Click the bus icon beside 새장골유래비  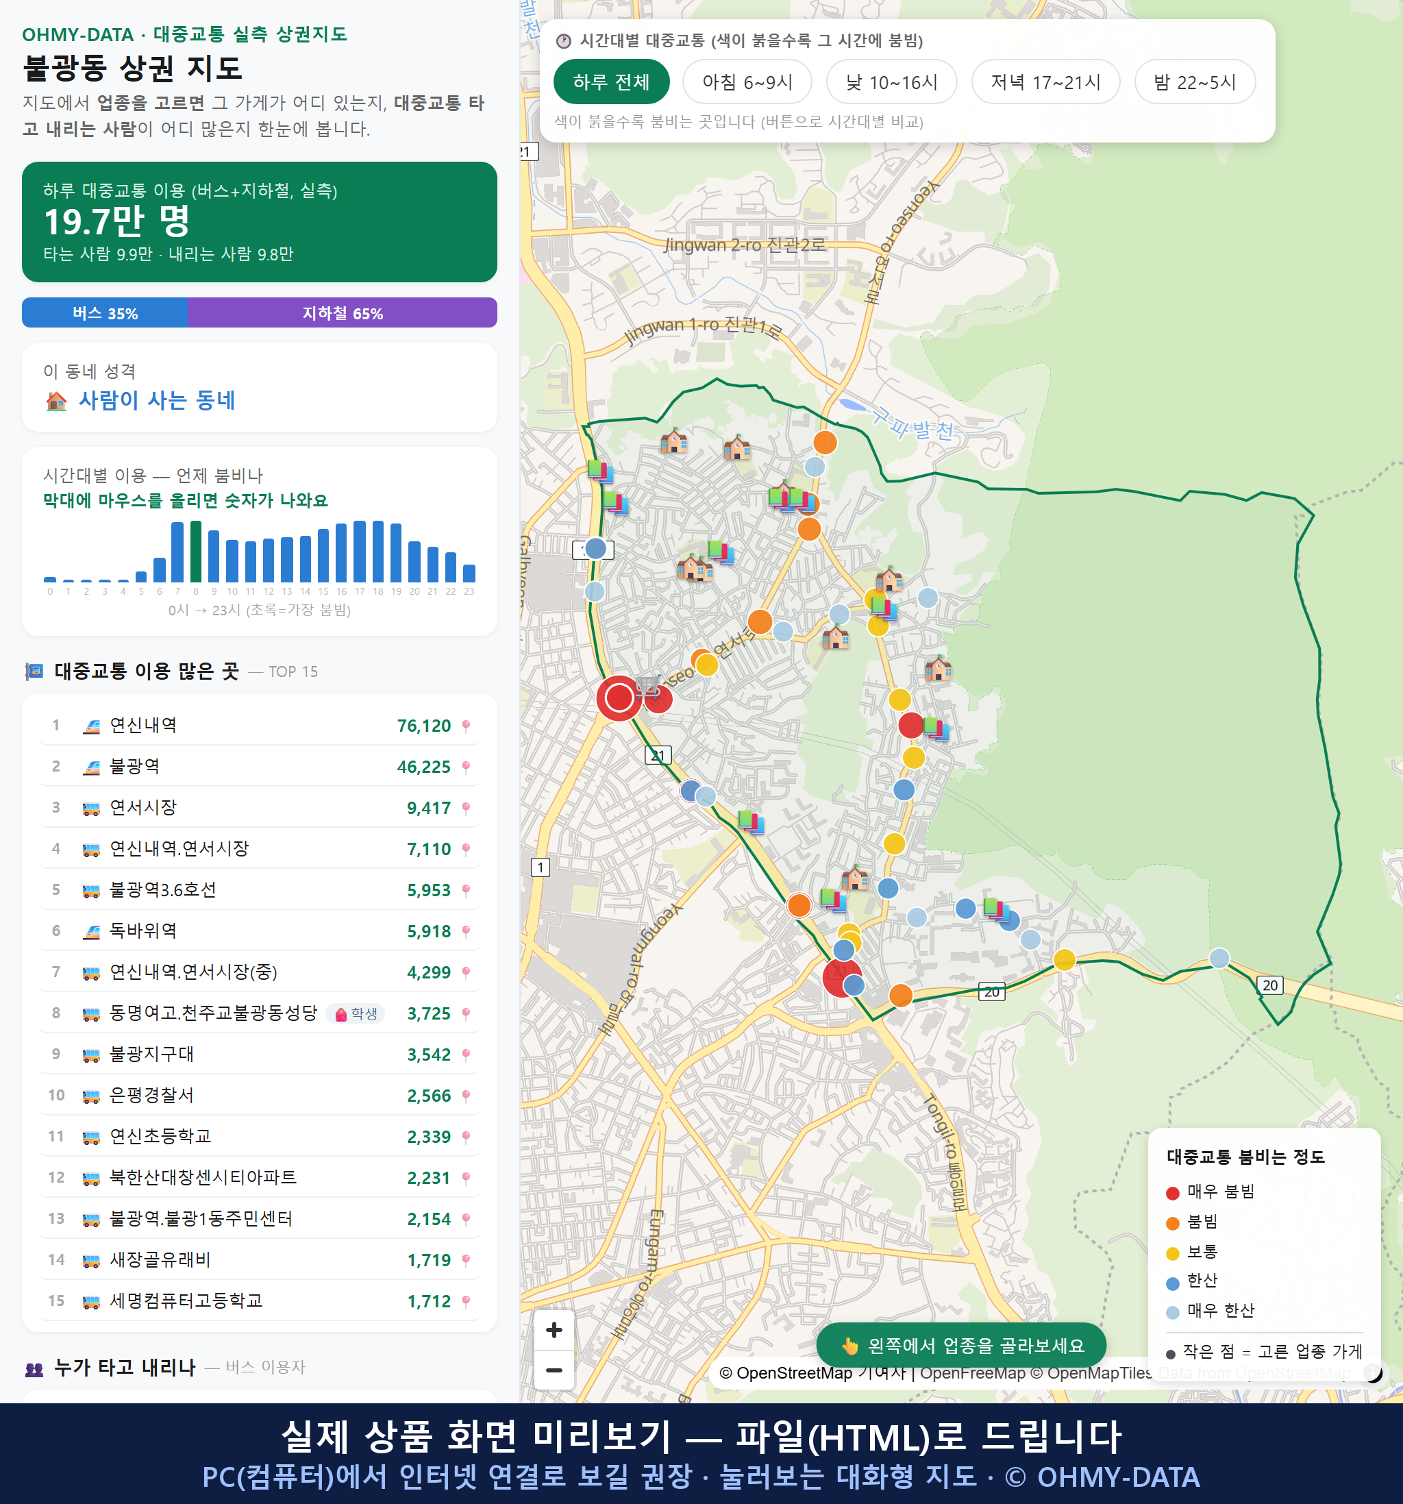click(x=92, y=1261)
